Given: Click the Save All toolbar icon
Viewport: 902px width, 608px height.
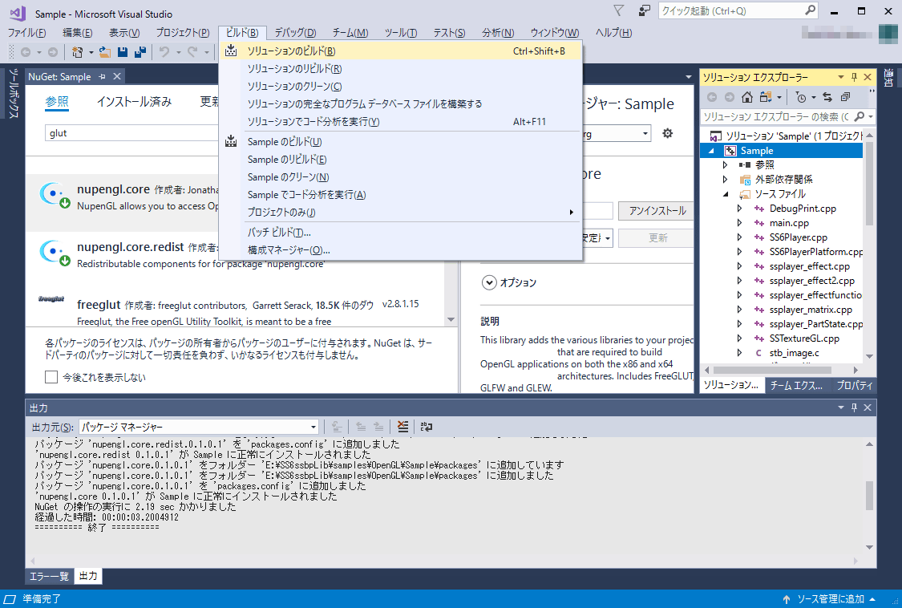Looking at the screenshot, I should click(140, 52).
